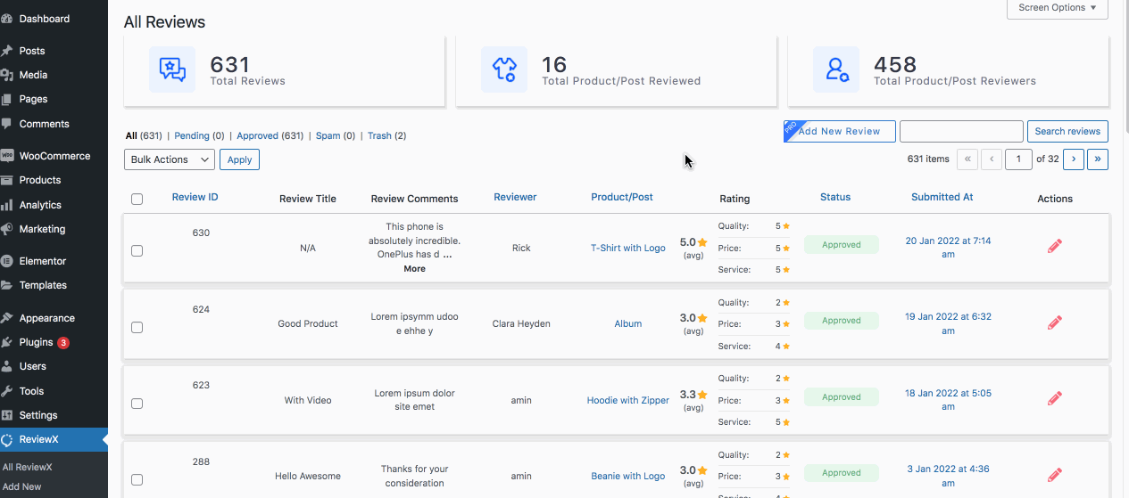Click the Analytics bar chart icon
The width and height of the screenshot is (1129, 498).
click(6, 205)
